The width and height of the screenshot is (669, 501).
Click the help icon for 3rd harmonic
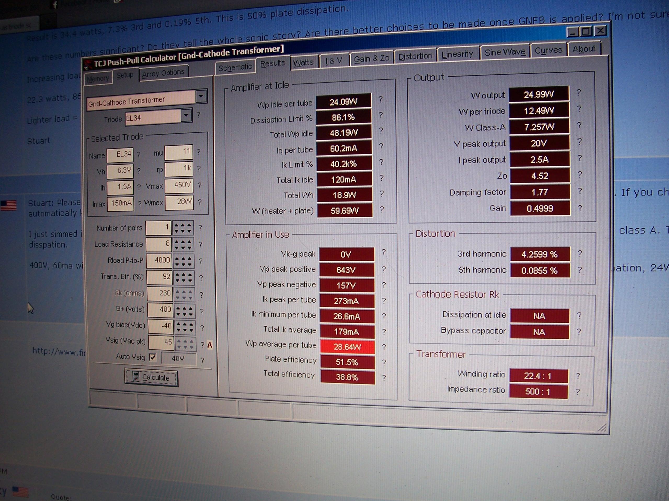[580, 253]
